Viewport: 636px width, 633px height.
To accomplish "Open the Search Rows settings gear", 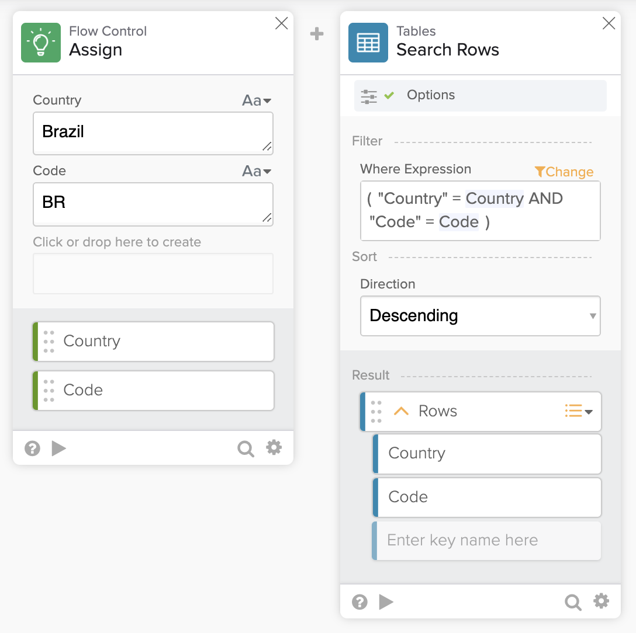I will point(601,601).
